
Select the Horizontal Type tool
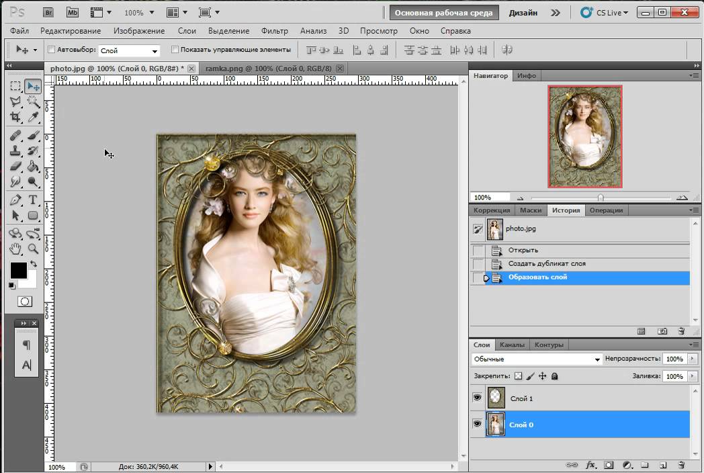tap(32, 200)
